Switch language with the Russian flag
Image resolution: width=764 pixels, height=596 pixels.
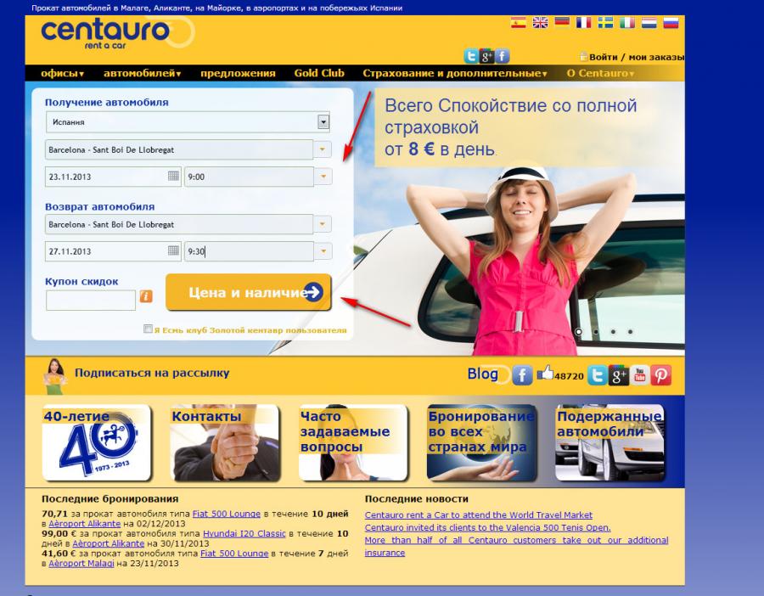(x=671, y=22)
